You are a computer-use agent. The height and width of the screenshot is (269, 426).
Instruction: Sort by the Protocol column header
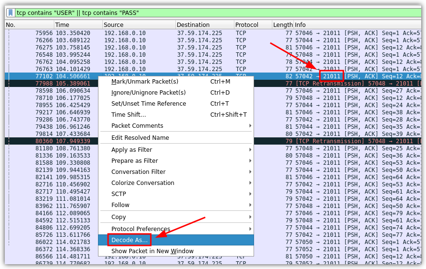click(247, 25)
